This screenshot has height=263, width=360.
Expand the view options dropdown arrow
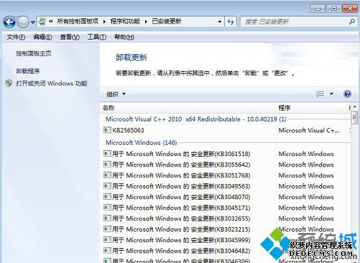coord(331,94)
